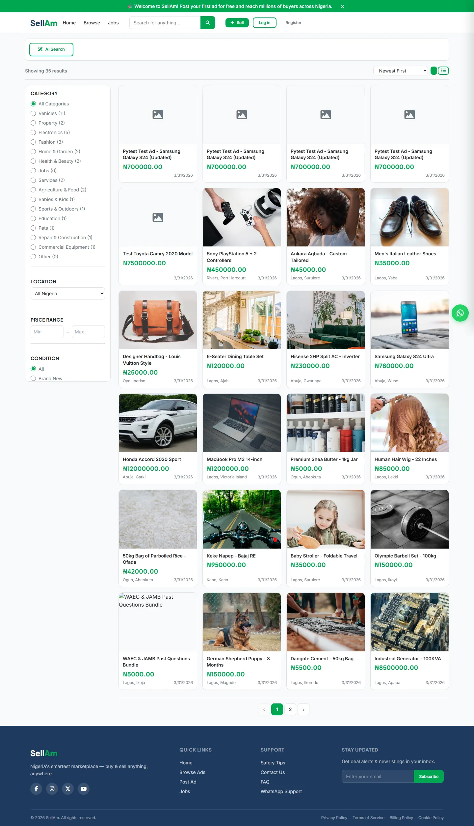Click the SellAm logo in footer
The height and width of the screenshot is (826, 474).
coord(44,754)
